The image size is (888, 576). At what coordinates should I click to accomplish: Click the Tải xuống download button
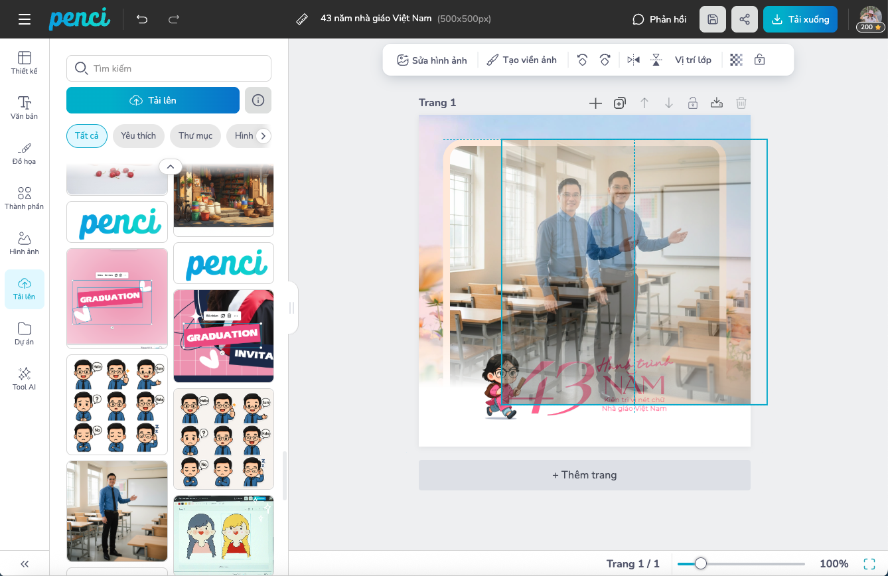[800, 19]
